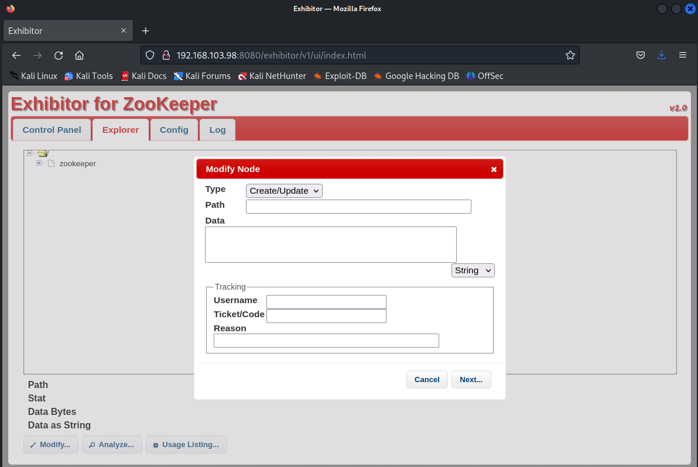The height and width of the screenshot is (467, 698).
Task: Click the zookeeper document icon
Action: [x=51, y=163]
